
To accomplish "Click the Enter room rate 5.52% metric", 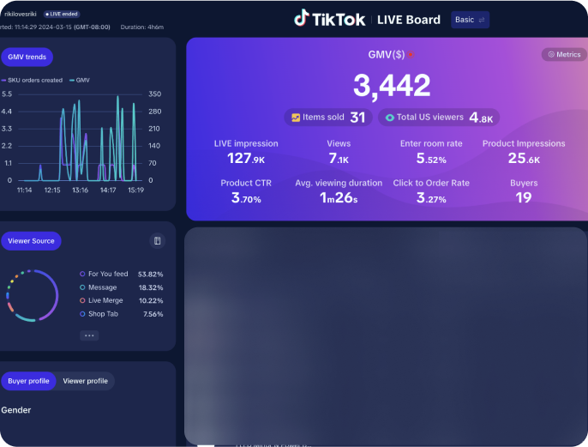I will pyautogui.click(x=431, y=152).
